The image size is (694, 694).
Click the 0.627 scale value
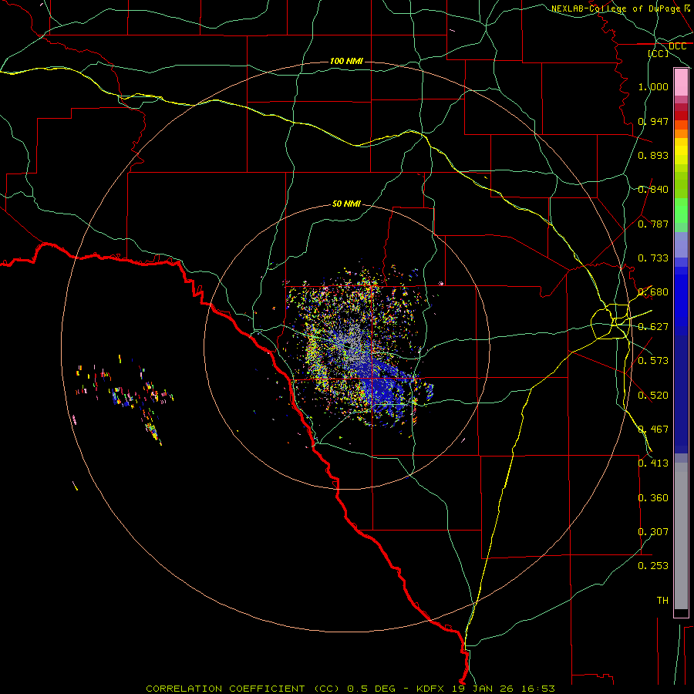tap(653, 327)
